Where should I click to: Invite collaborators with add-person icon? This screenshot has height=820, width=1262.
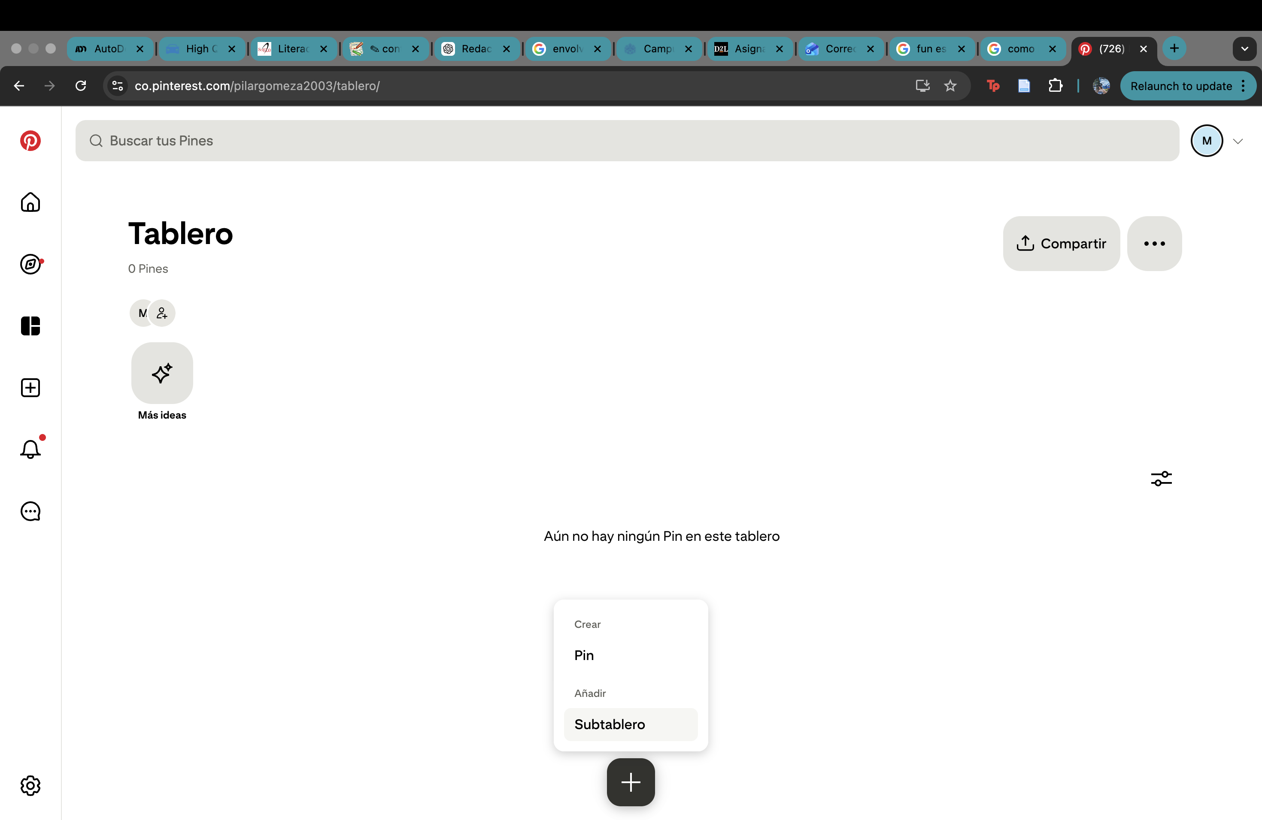click(162, 313)
